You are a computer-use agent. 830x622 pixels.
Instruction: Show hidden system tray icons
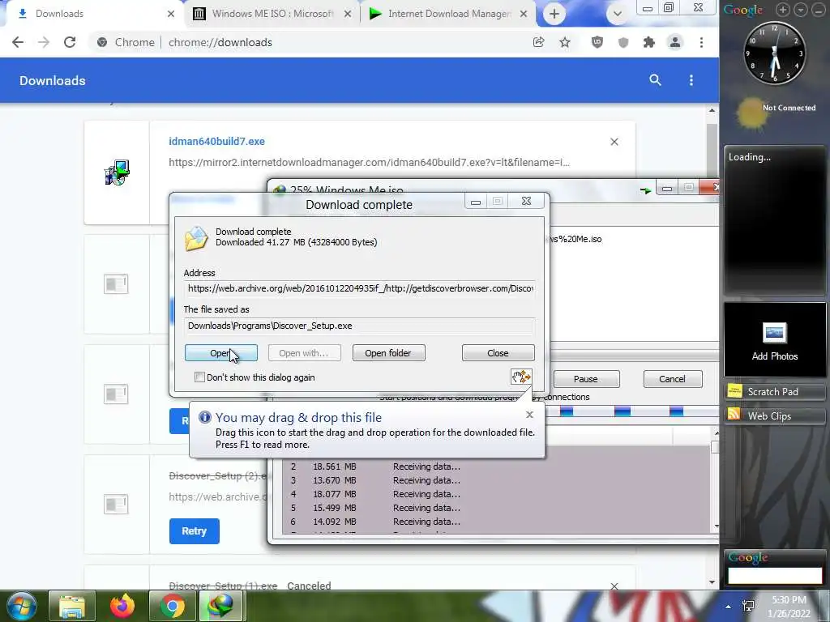729,607
